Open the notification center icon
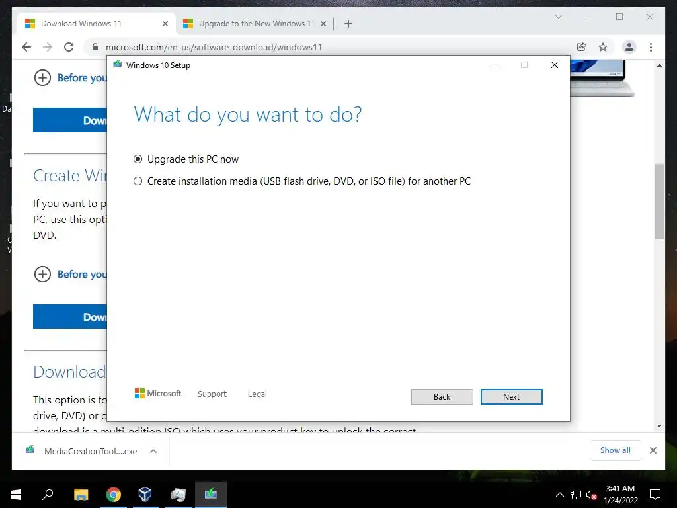The image size is (677, 508). point(655,495)
